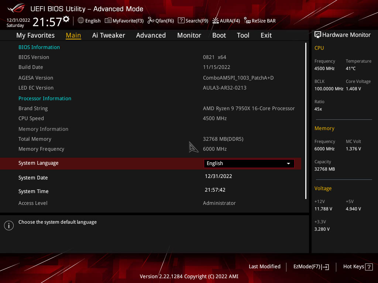Open the Hot Keys question mark icon

369,267
